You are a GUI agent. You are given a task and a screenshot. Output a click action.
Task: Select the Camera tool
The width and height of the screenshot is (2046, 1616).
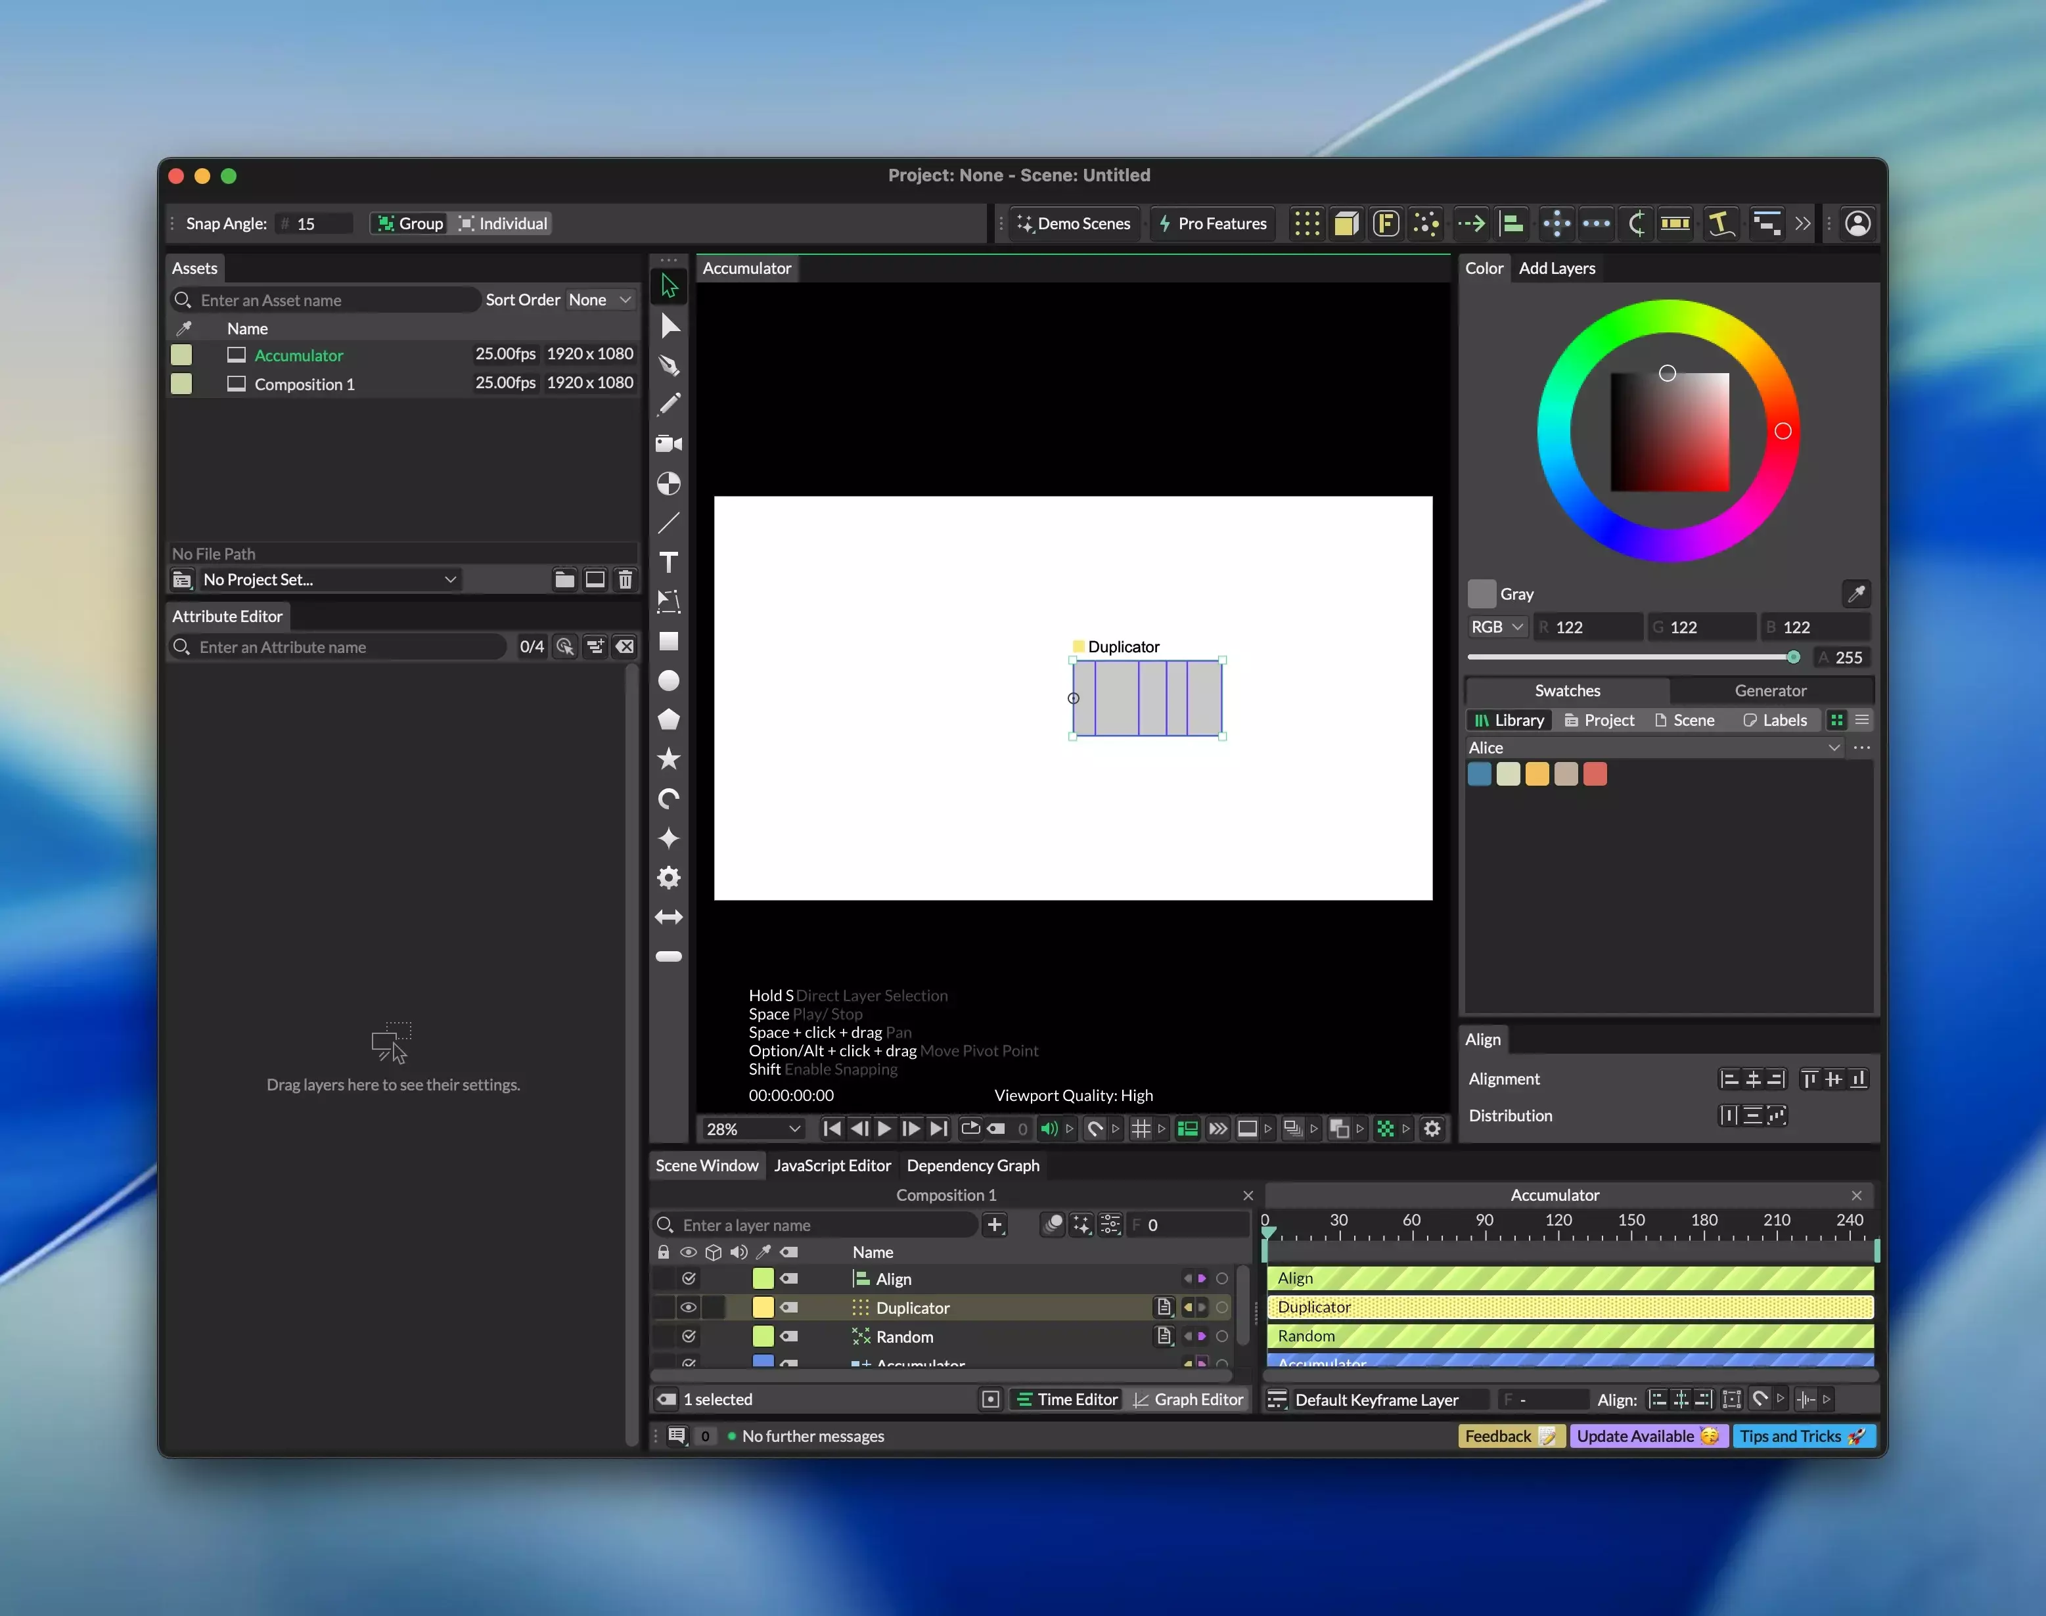coord(669,443)
